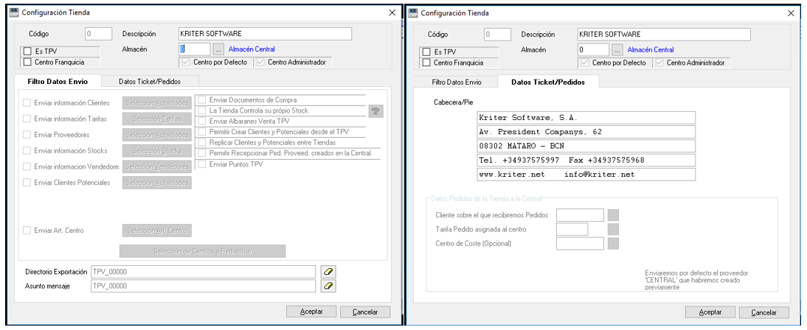Switch to Datos Ticket/Pedidos tab in left window

click(149, 81)
